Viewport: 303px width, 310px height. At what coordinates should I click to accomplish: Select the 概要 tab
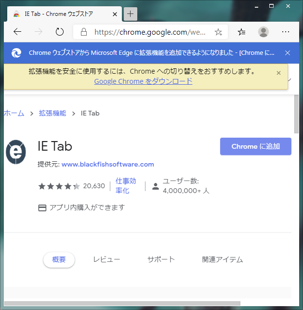point(59,259)
